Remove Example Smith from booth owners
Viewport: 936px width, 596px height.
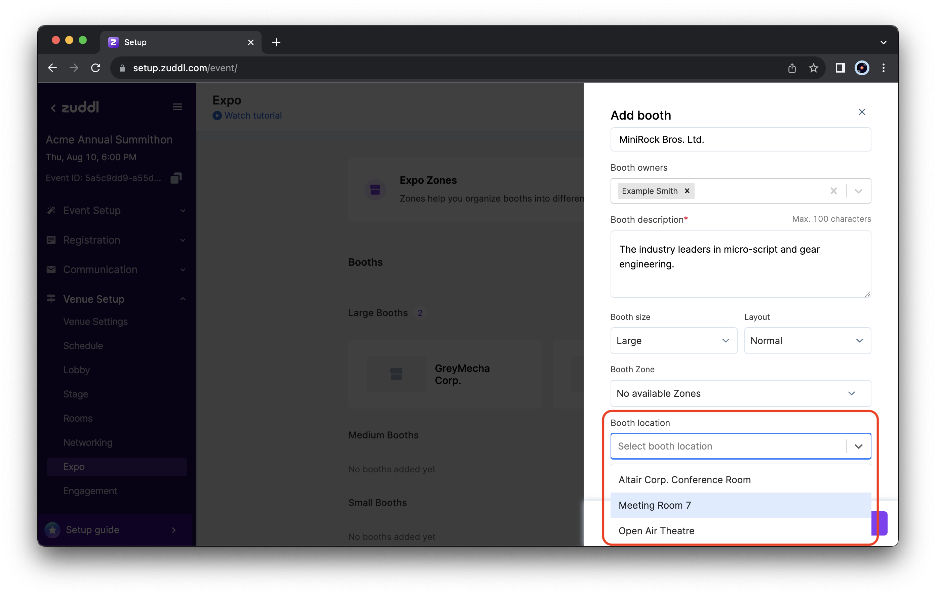687,191
